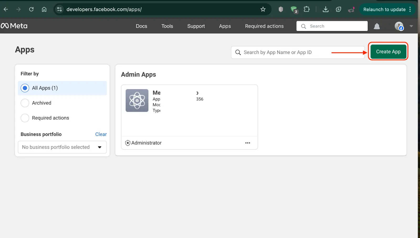Click the Create App button

tap(388, 52)
